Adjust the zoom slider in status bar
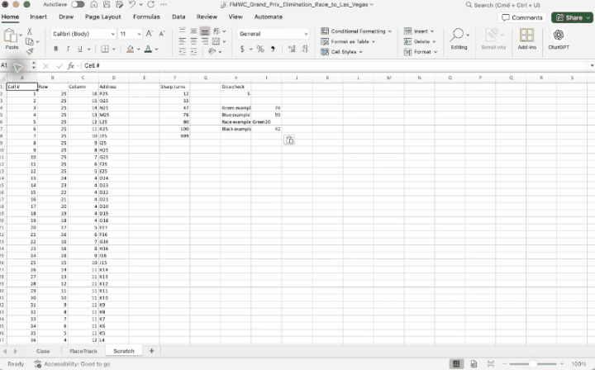The image size is (595, 370). tap(533, 363)
